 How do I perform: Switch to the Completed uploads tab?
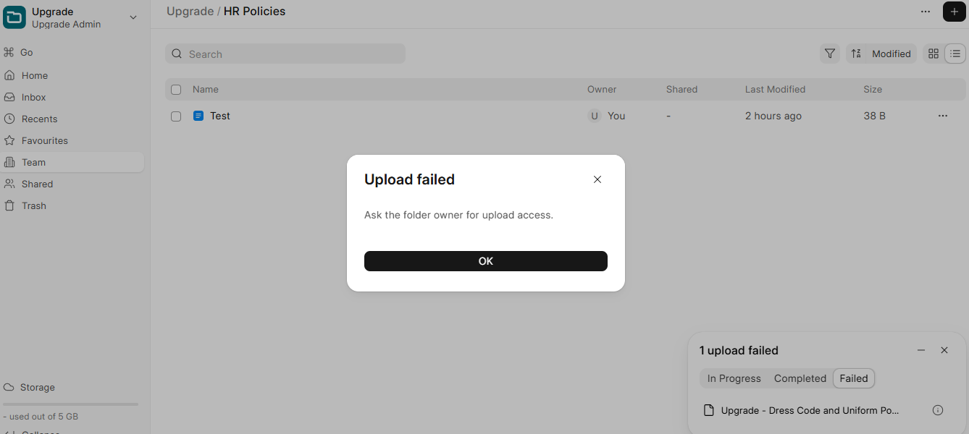(800, 378)
